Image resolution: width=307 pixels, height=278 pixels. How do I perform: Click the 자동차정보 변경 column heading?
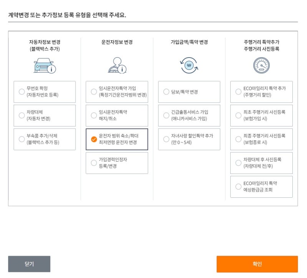(x=45, y=45)
